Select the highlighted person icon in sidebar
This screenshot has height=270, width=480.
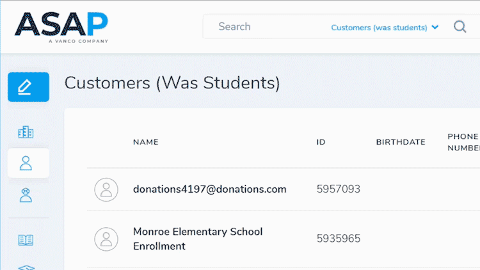click(x=26, y=163)
